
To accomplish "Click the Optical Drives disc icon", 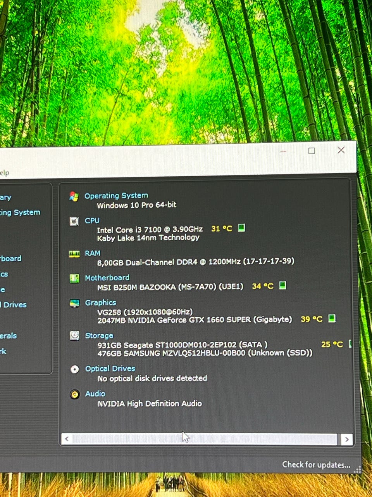I will [x=74, y=369].
